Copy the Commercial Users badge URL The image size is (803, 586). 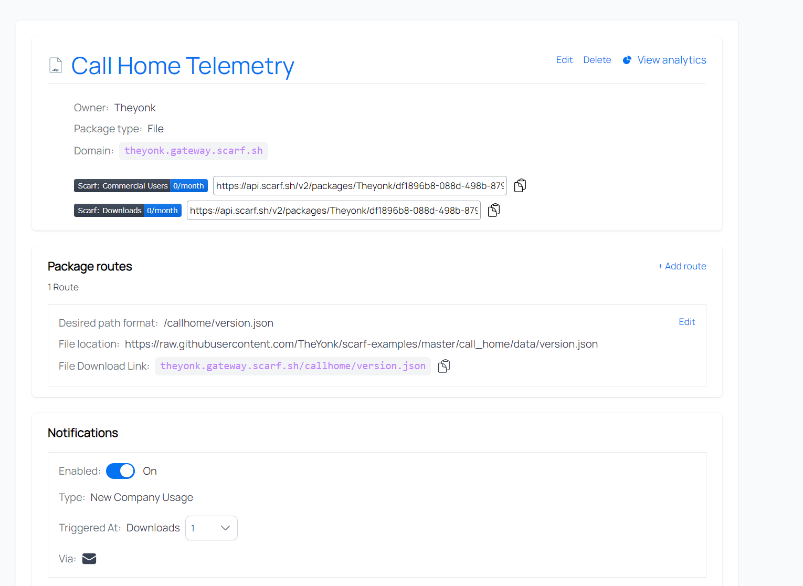(520, 185)
